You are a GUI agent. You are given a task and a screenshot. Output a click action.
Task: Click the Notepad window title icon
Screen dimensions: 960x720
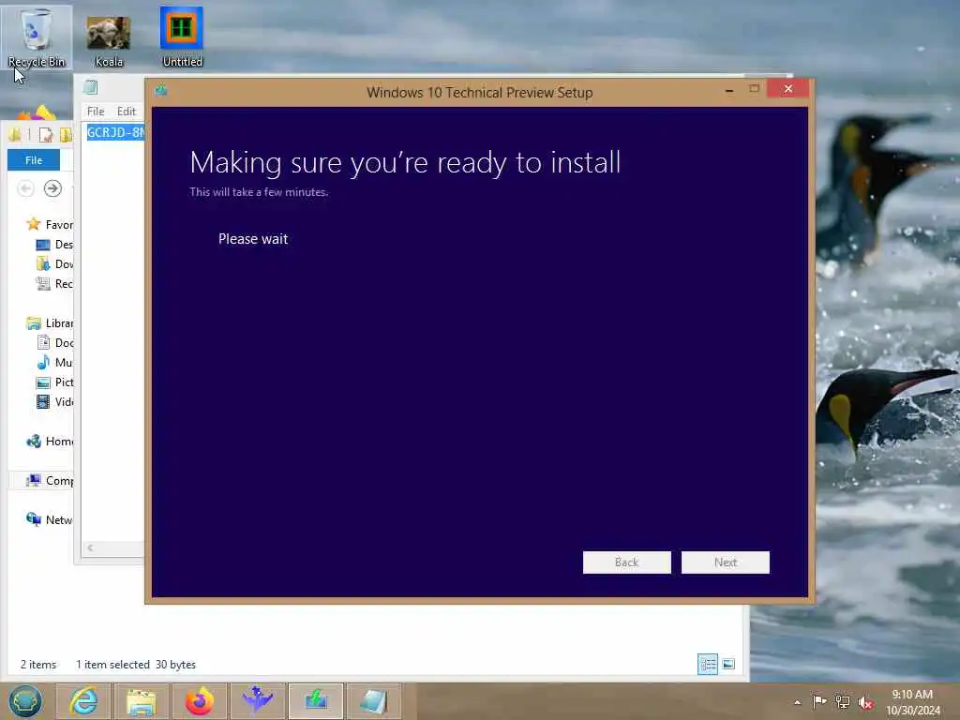pos(91,87)
